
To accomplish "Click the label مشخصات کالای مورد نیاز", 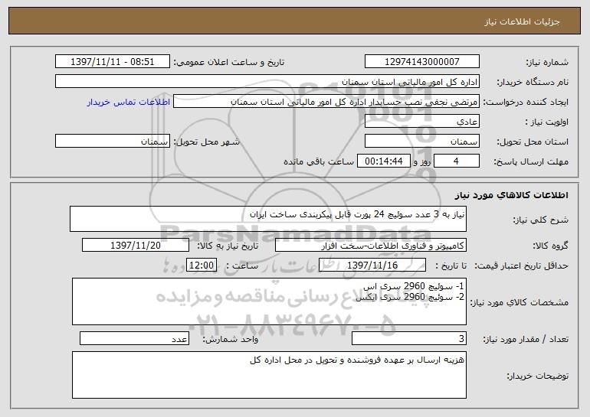I will coord(520,302).
